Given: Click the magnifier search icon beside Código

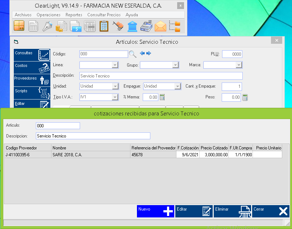Looking at the screenshot, I should (133, 54).
